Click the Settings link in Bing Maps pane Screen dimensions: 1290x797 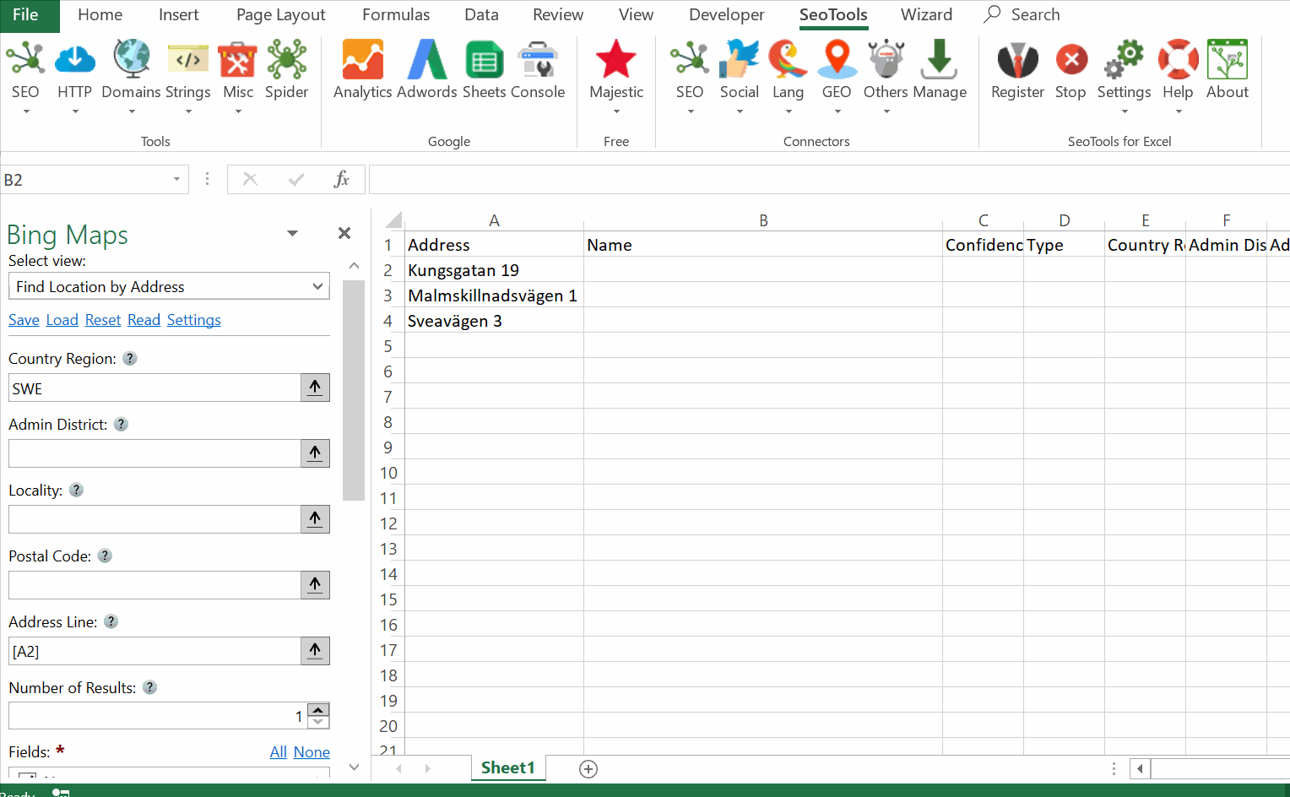194,320
